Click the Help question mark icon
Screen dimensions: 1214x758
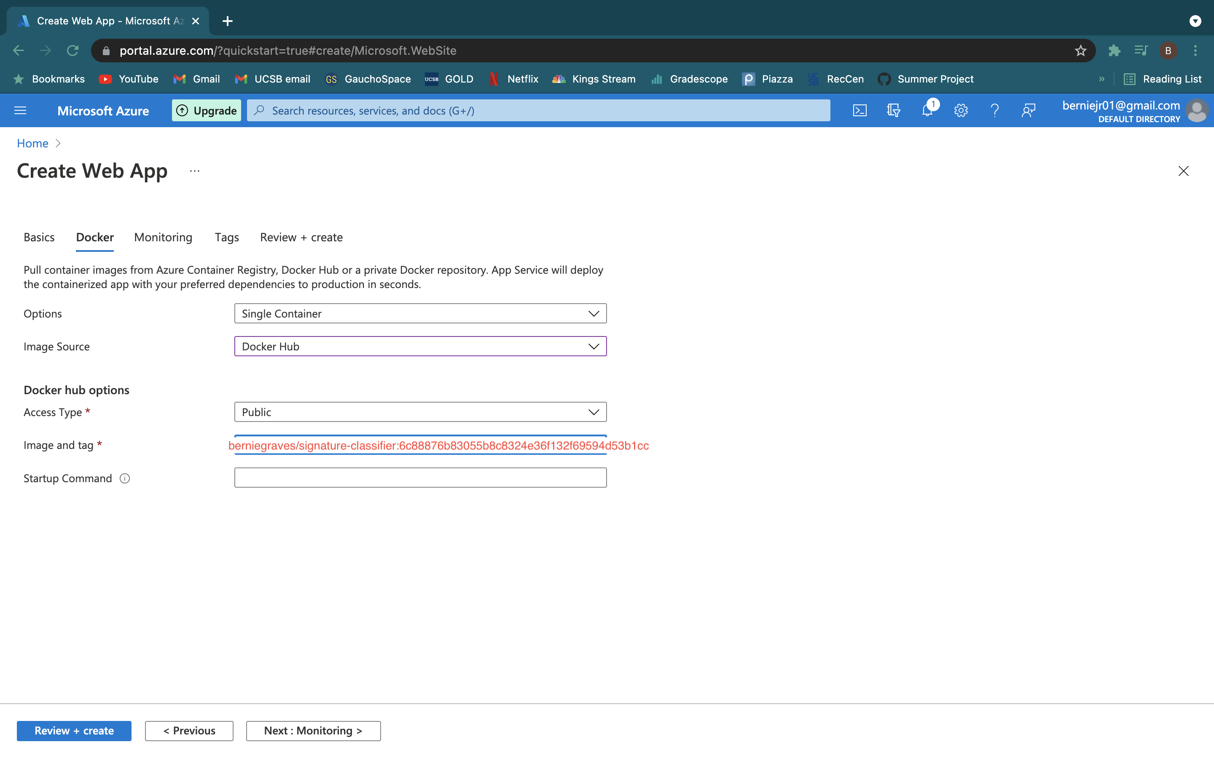point(994,110)
